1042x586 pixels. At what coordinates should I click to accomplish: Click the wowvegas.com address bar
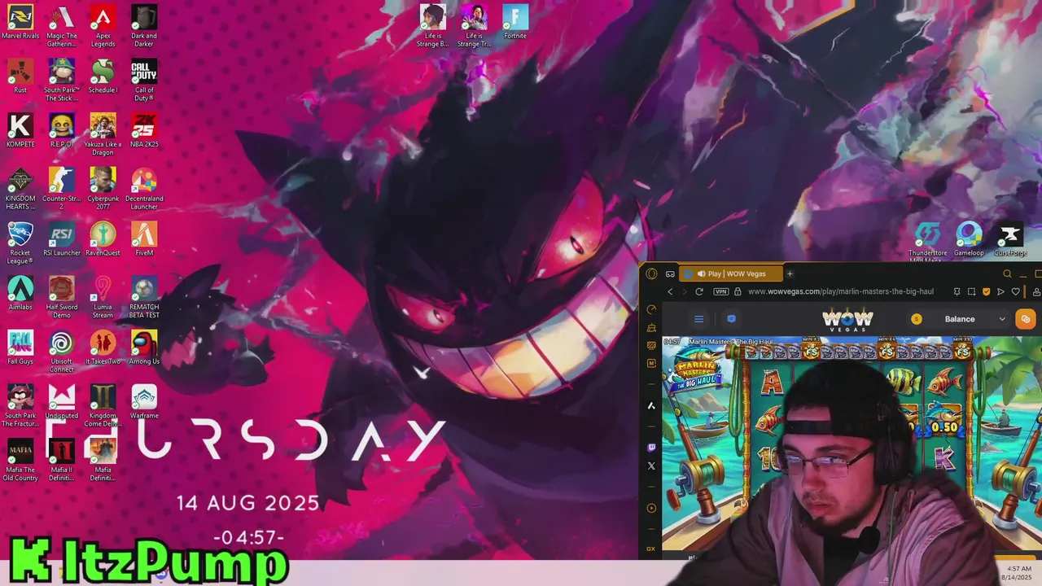point(841,291)
